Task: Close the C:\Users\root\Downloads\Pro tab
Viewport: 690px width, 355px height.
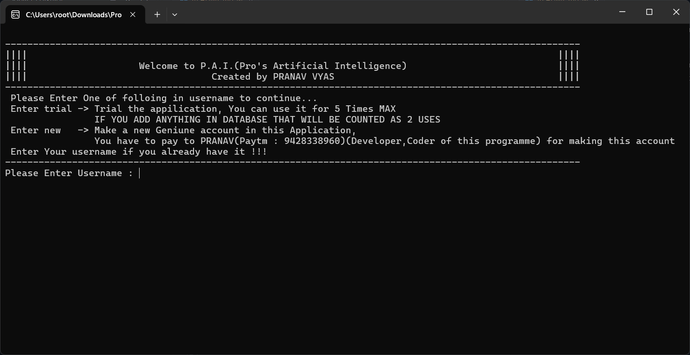Action: [133, 14]
